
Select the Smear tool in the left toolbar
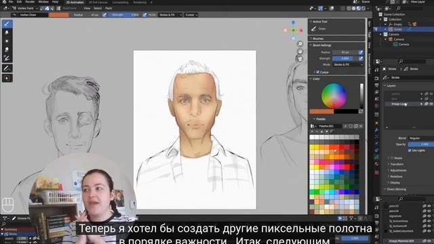[x=7, y=49]
